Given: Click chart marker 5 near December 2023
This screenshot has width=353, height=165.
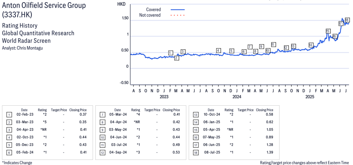Looking at the screenshot, I should pyautogui.click(x=231, y=51).
